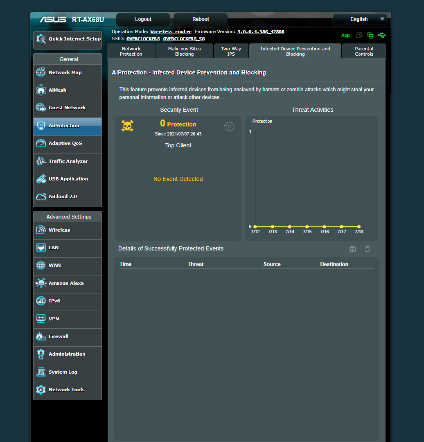
Task: Click the Firewall flame icon
Action: coord(41,336)
